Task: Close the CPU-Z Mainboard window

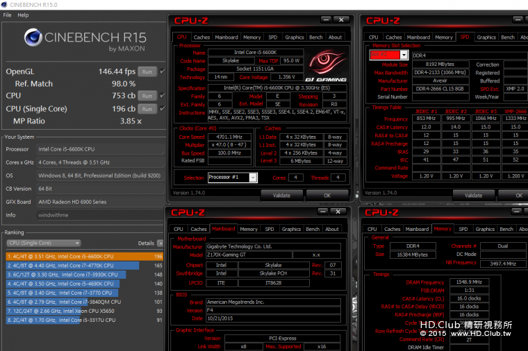Action: pyautogui.click(x=338, y=212)
